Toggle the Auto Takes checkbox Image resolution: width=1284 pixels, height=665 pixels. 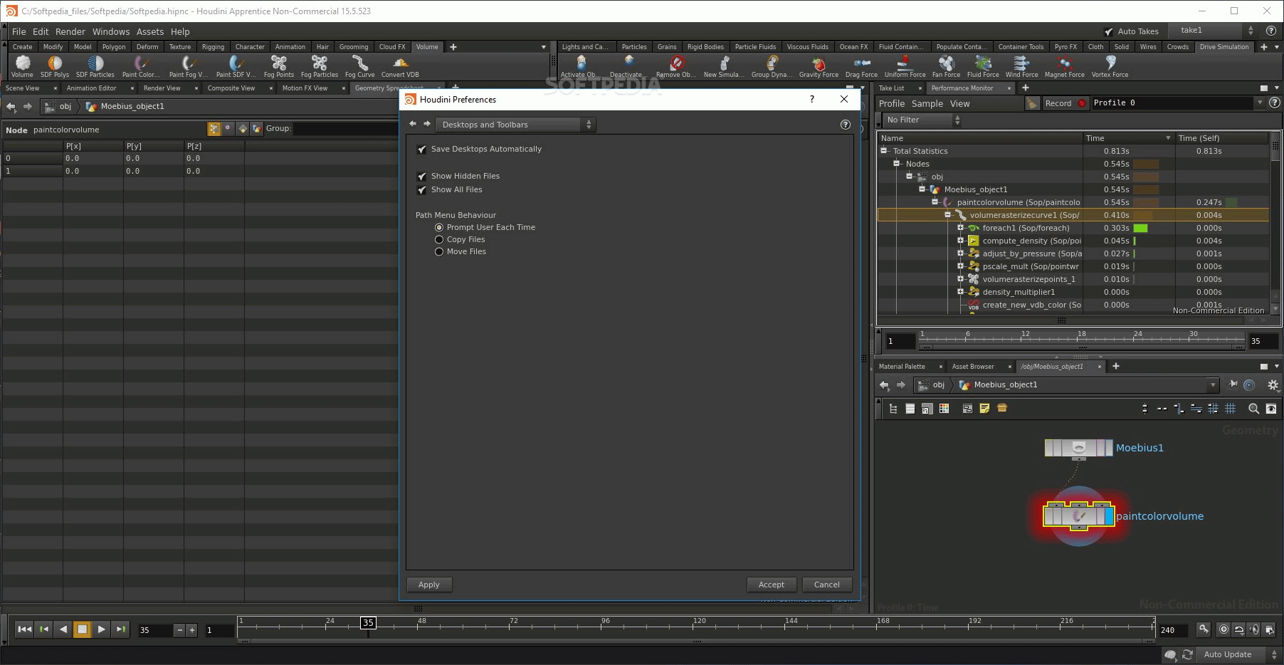[1109, 32]
